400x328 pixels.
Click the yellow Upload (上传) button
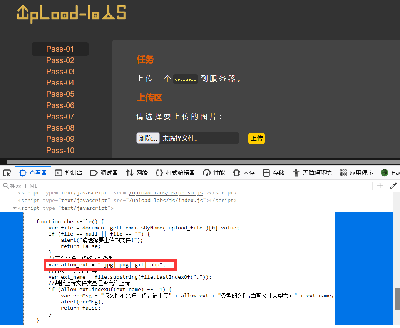tap(256, 139)
